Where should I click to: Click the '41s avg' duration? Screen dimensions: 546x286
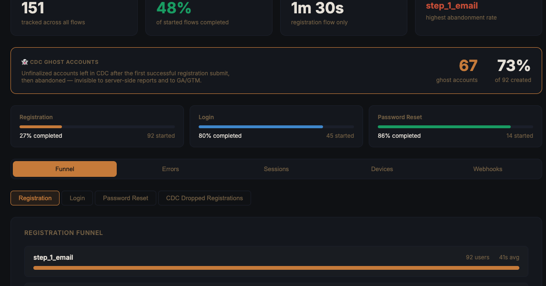pyautogui.click(x=509, y=257)
